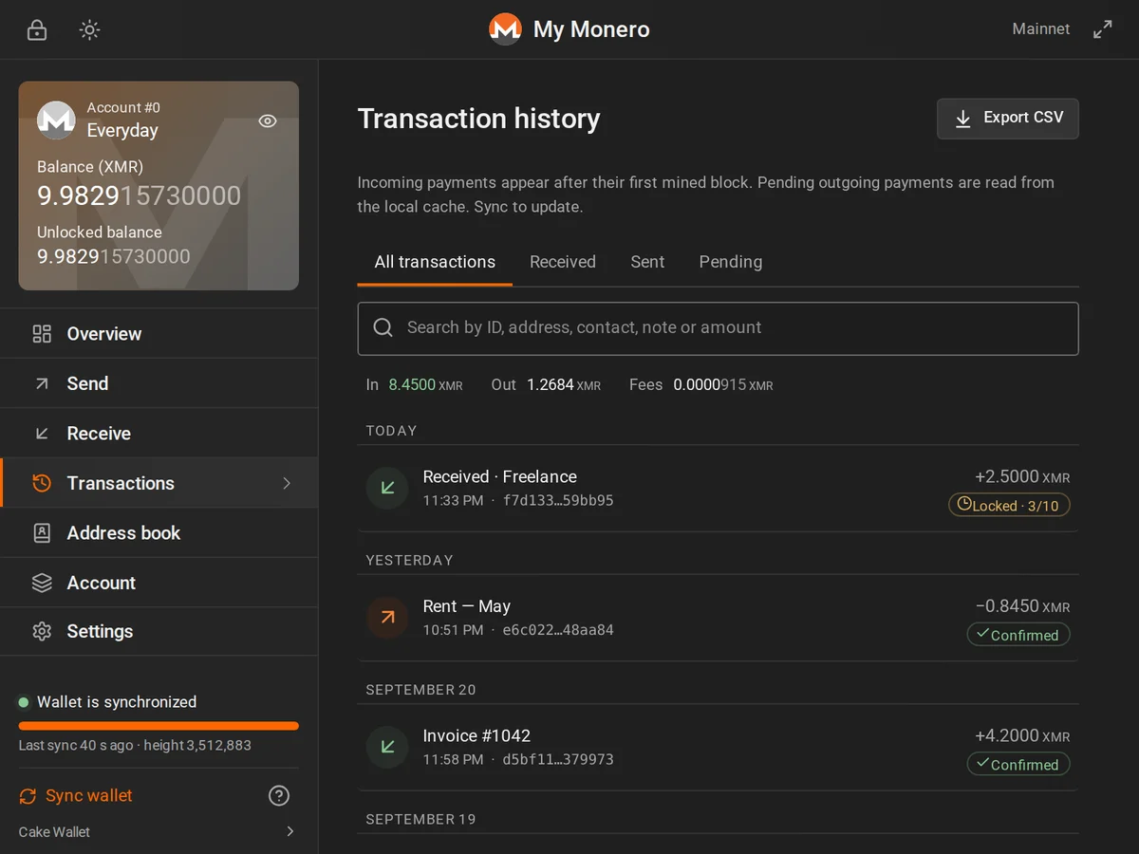Viewport: 1139px width, 854px height.
Task: Open the Settings page
Action: tap(159, 631)
